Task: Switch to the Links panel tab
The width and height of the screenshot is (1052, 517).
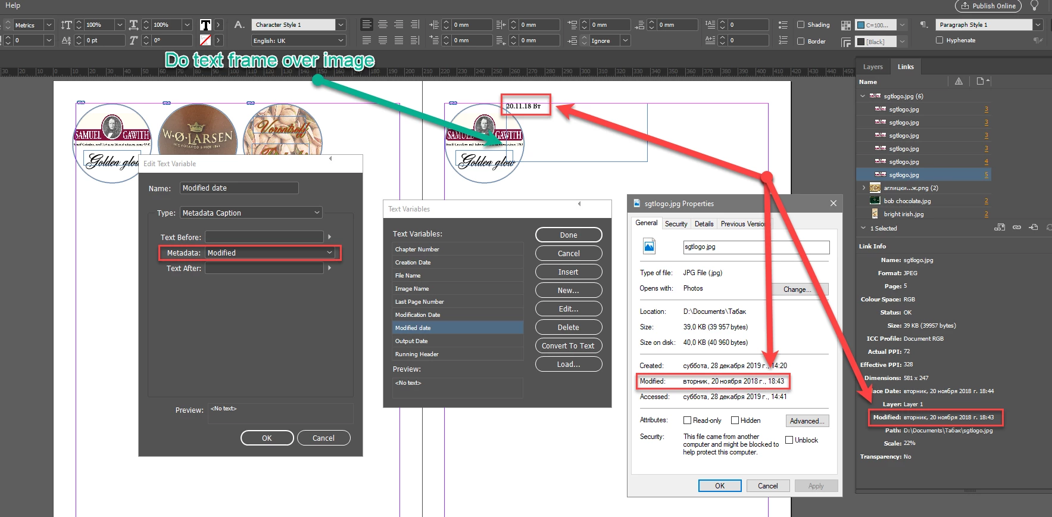Action: pos(906,67)
